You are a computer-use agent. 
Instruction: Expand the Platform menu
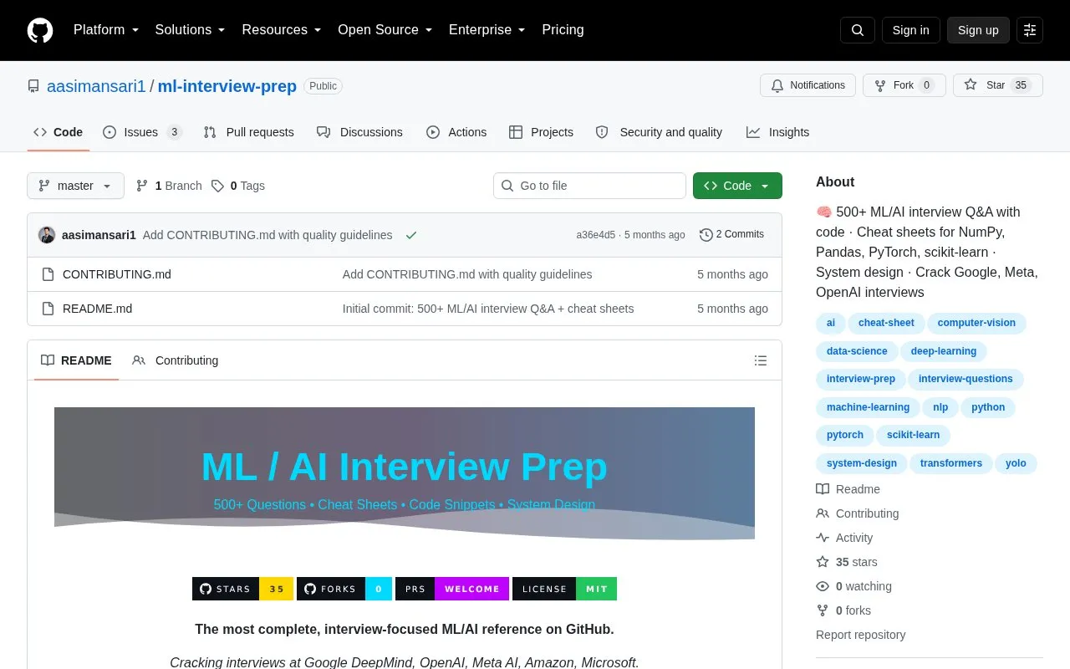click(106, 30)
